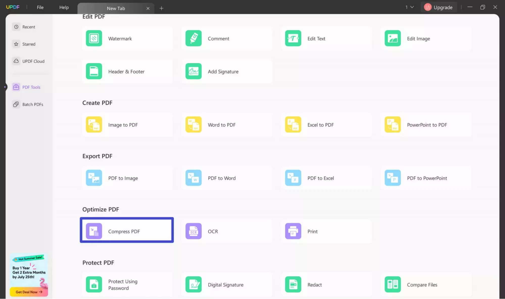505x299 pixels.
Task: Open the Compare Files icon
Action: pyautogui.click(x=393, y=284)
